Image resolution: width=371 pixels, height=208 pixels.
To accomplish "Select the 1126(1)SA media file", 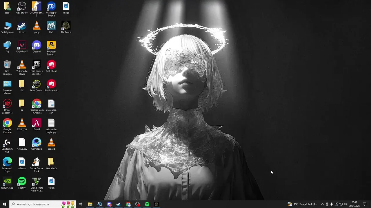I will [x=22, y=124].
